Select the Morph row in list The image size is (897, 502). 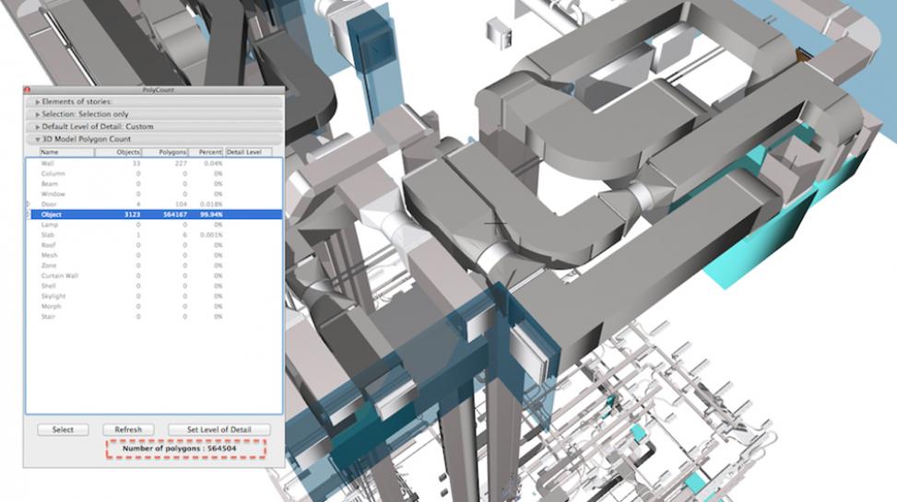[x=51, y=307]
